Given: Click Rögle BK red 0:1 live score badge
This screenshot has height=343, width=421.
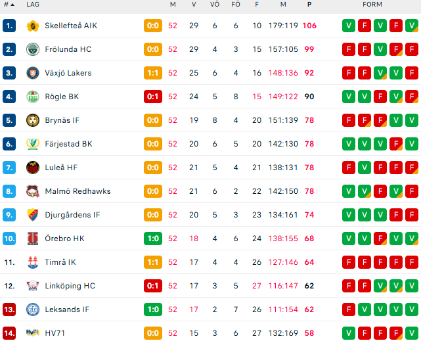Looking at the screenshot, I should click(153, 97).
